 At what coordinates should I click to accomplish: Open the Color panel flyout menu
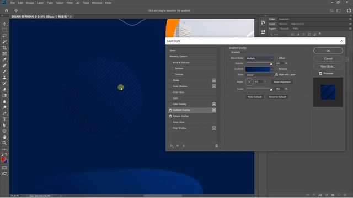(350, 19)
